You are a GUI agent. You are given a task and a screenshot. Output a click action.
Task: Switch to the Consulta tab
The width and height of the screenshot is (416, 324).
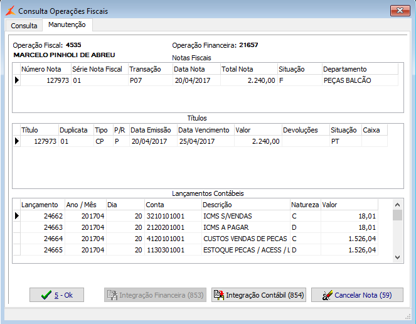24,26
